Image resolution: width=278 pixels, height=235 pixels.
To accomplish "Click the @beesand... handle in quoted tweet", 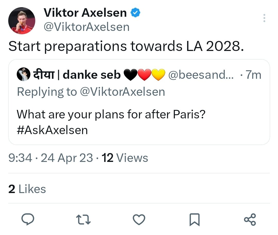I will [x=201, y=75].
